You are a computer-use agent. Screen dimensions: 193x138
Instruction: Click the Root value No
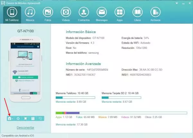coord(75,48)
